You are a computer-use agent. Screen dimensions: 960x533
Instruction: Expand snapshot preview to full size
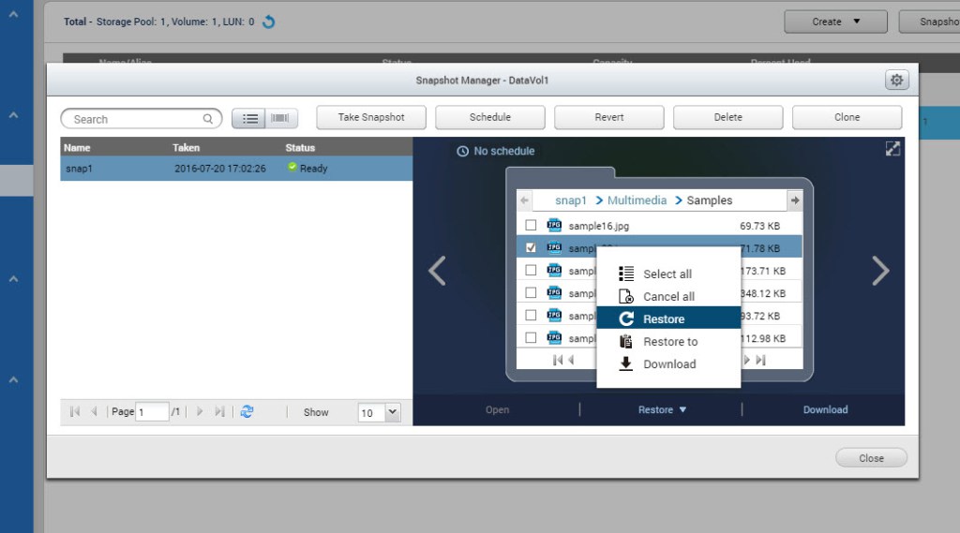tap(892, 149)
